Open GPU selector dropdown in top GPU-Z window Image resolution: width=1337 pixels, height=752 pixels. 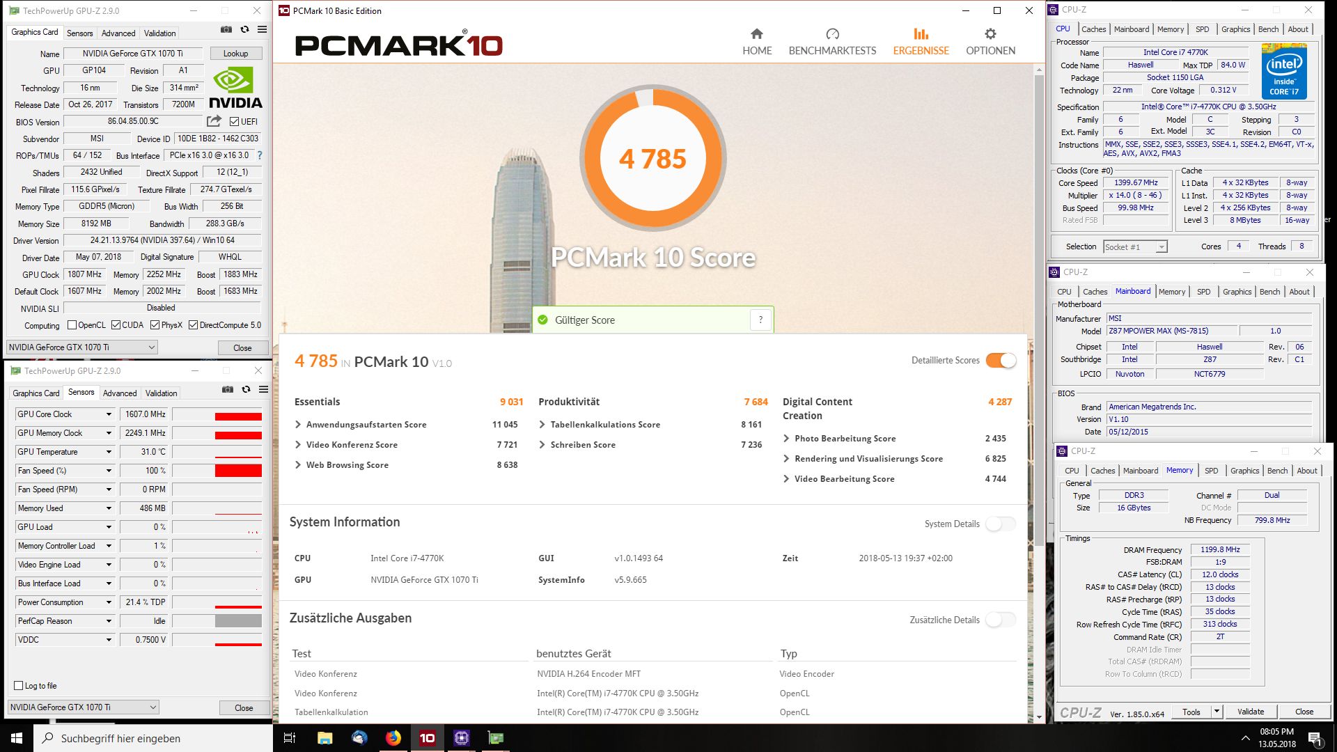pos(82,347)
